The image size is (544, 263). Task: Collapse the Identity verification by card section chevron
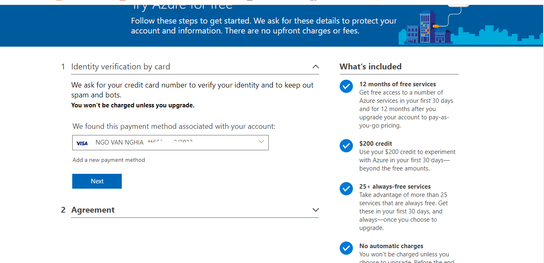[316, 66]
